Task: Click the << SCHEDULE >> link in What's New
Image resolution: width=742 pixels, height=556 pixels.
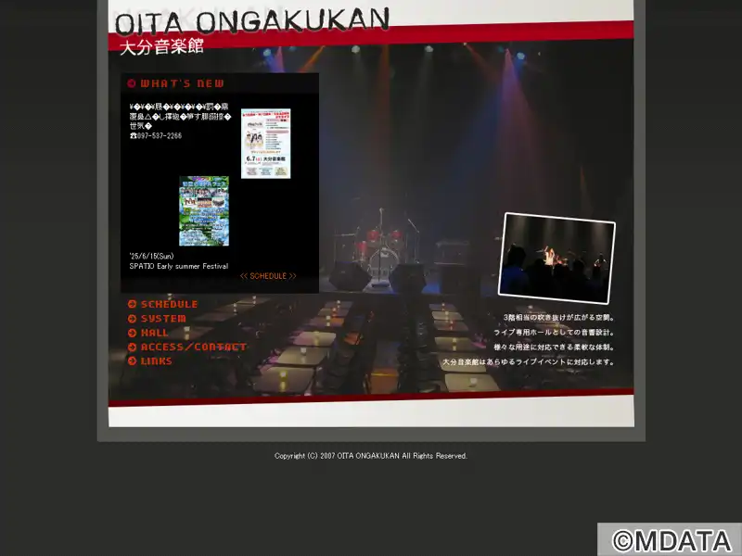Action: click(x=268, y=276)
